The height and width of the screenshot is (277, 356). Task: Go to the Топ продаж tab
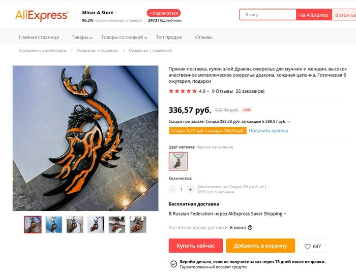point(169,38)
